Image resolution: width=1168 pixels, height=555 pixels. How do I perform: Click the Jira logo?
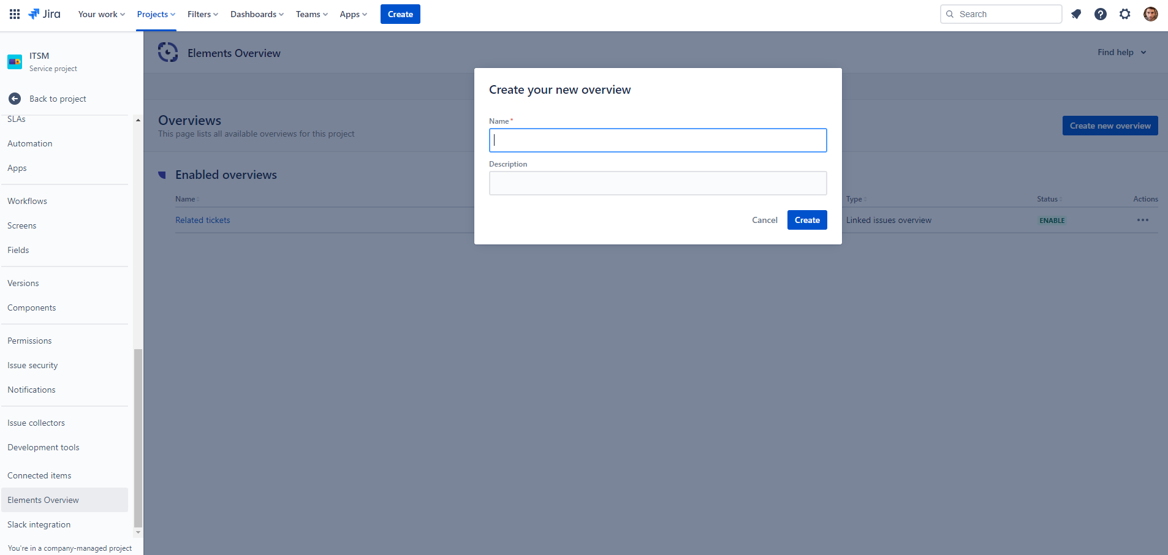(45, 14)
